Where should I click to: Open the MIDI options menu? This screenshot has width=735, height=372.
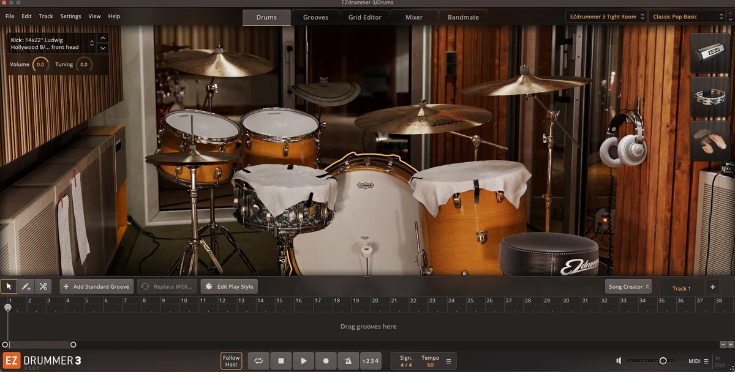[698, 361]
